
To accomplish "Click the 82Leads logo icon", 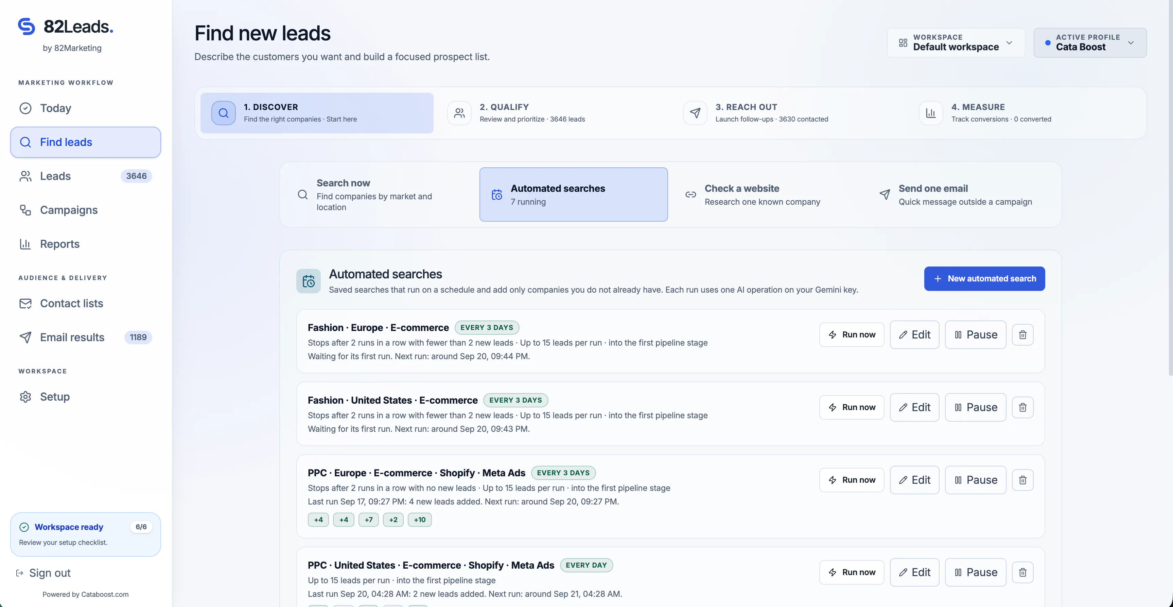I will click(x=27, y=26).
